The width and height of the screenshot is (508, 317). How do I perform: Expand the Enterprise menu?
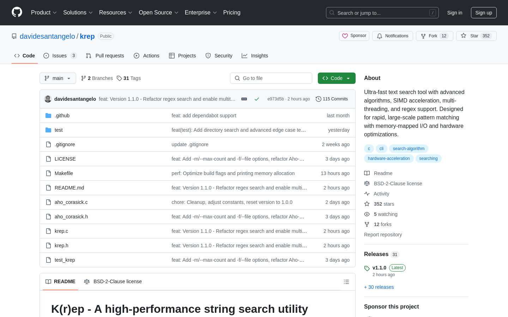pyautogui.click(x=201, y=13)
